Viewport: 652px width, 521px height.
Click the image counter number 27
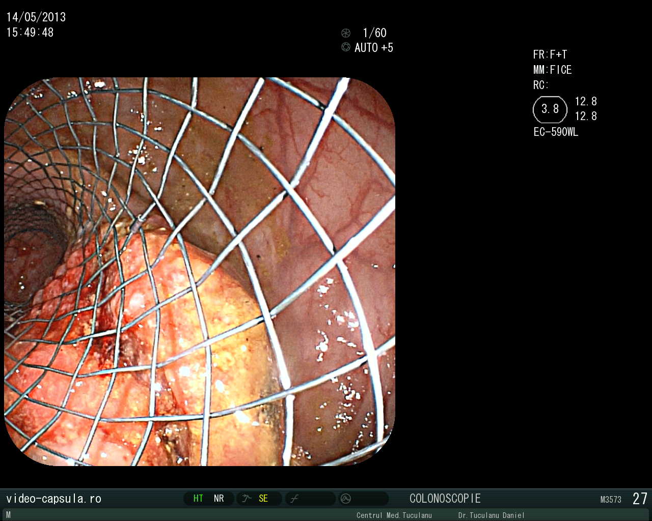640,499
